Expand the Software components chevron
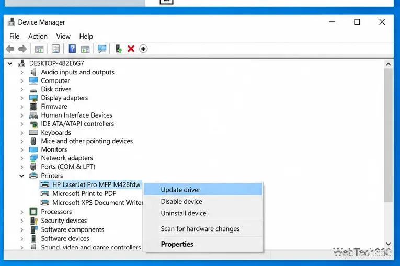This screenshot has height=266, width=400. (21, 230)
